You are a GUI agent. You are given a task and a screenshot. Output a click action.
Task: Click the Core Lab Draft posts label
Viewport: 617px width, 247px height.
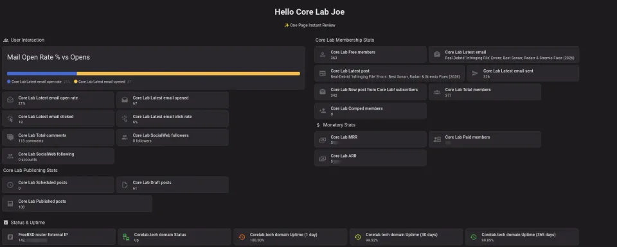pyautogui.click(x=152, y=183)
